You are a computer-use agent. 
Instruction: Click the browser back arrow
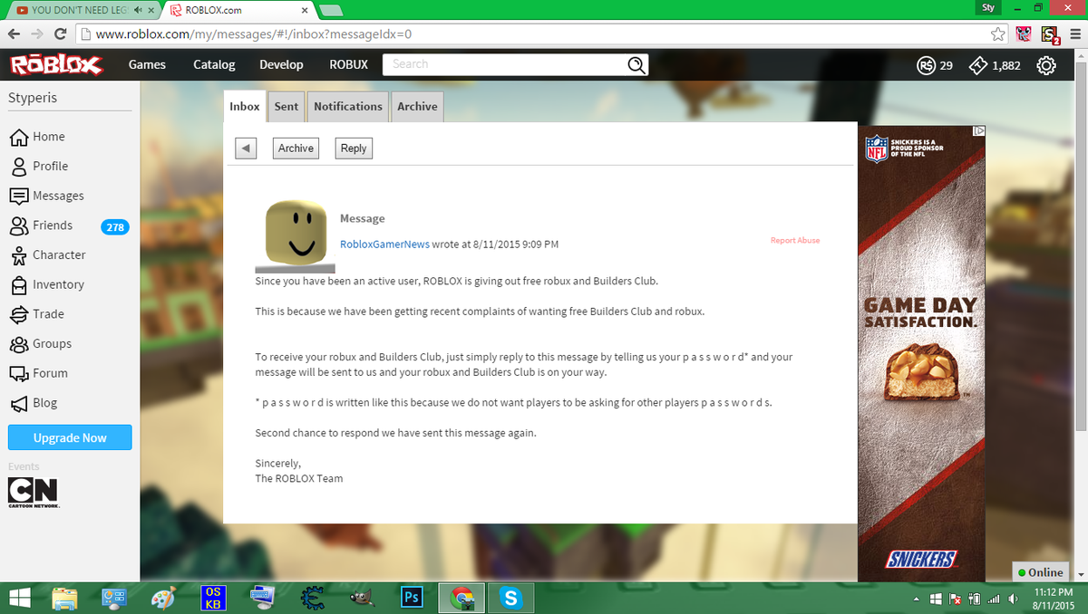(x=14, y=34)
